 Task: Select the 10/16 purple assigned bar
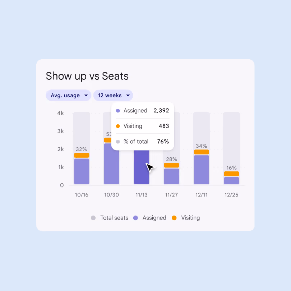click(x=82, y=171)
